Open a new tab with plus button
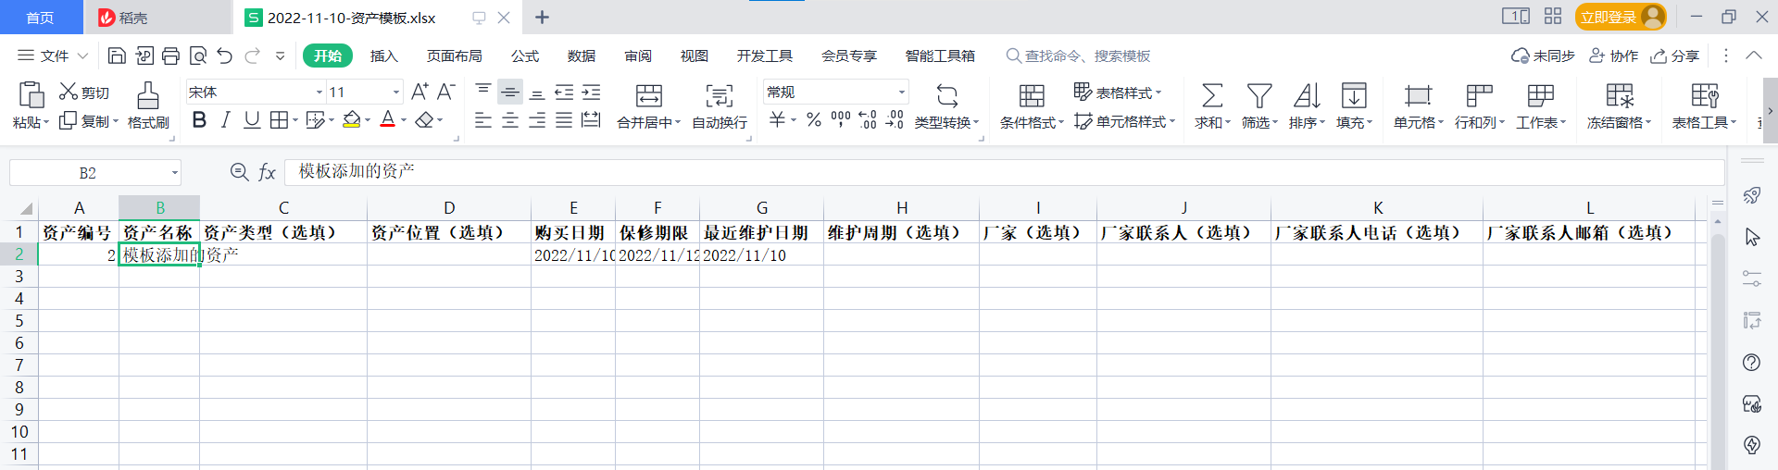Viewport: 1778px width, 470px height. point(543,18)
